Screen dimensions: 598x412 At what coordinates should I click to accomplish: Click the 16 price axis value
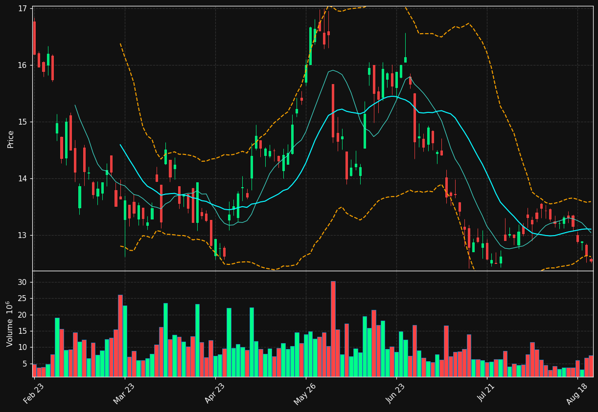pyautogui.click(x=23, y=65)
